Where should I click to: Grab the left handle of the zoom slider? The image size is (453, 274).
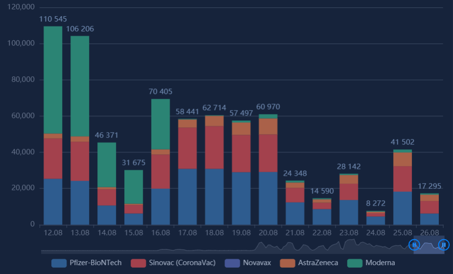[414, 244]
